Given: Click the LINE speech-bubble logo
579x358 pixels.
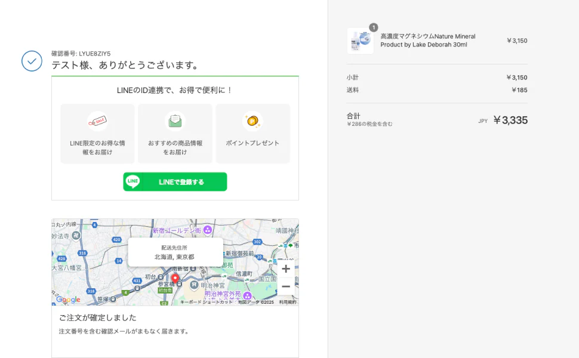Looking at the screenshot, I should 133,182.
